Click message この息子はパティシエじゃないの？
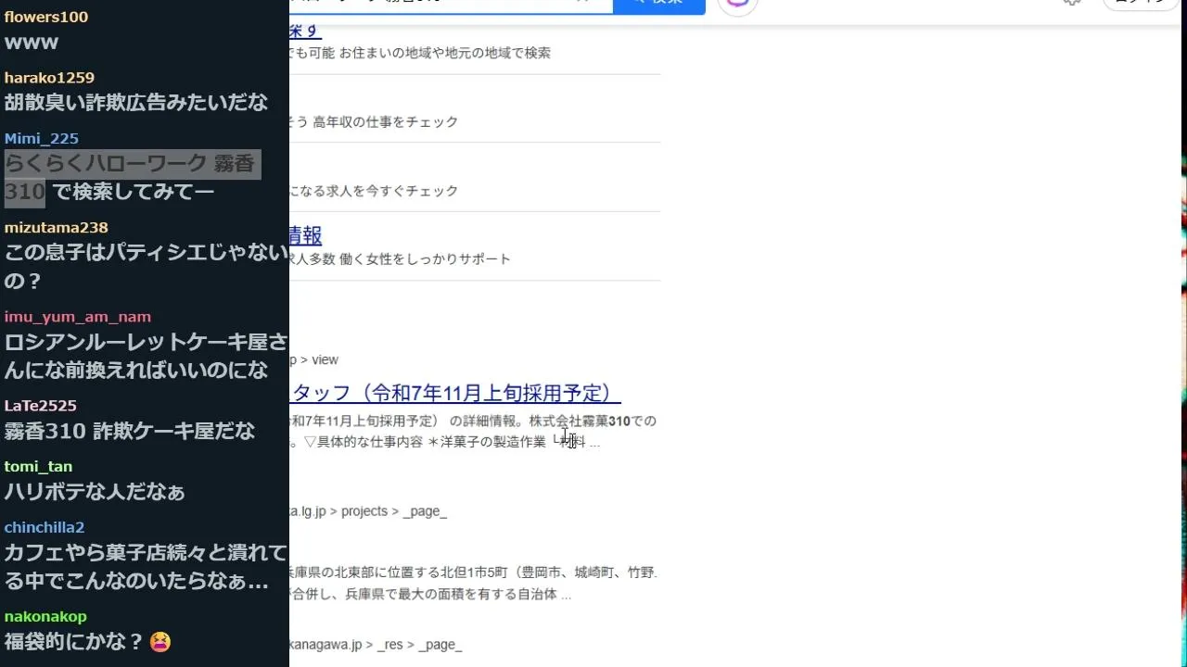 click(146, 267)
